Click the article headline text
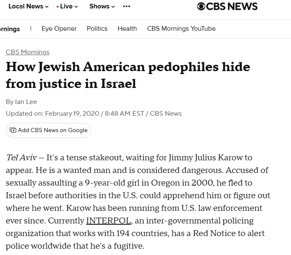This screenshot has height=255, width=291. click(x=128, y=75)
